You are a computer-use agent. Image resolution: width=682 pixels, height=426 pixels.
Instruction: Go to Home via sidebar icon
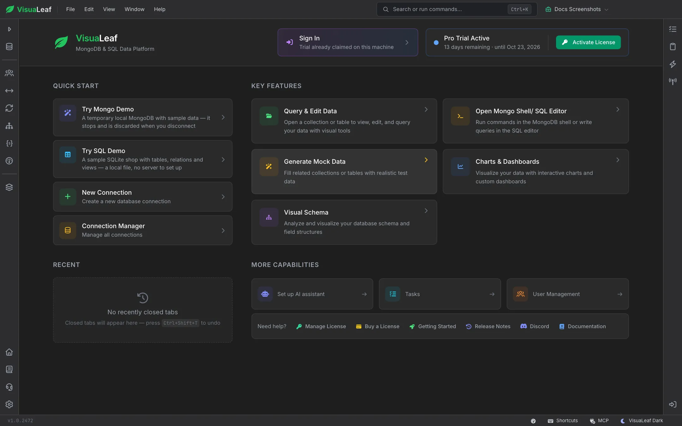click(9, 352)
